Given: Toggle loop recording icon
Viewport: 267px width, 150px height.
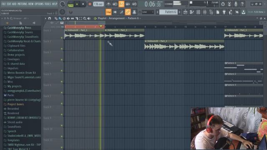Looking at the screenshot, I should [x=134, y=4].
